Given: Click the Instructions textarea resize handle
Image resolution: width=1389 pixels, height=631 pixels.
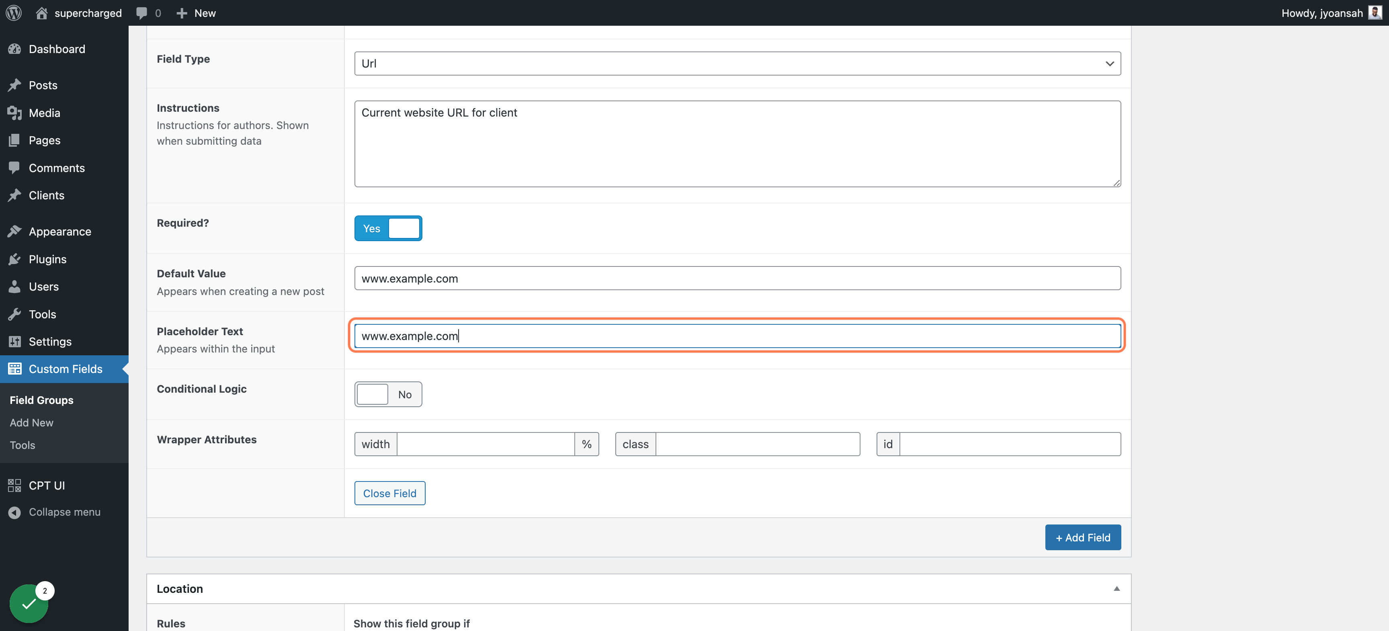Looking at the screenshot, I should 1116,183.
